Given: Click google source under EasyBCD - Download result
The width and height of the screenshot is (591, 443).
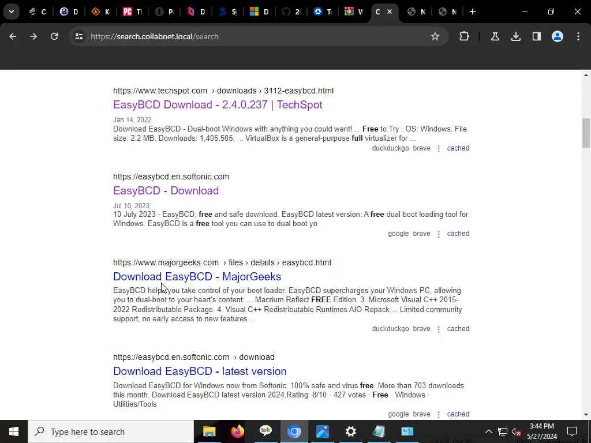Looking at the screenshot, I should point(398,234).
